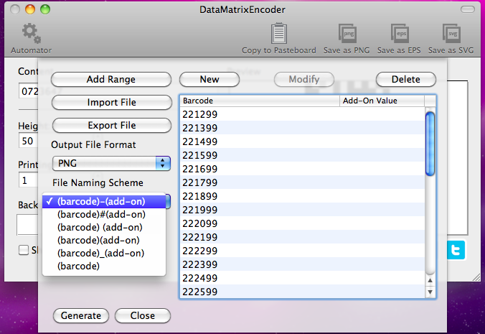Select barcode row 222099
485x334 pixels.
303,223
